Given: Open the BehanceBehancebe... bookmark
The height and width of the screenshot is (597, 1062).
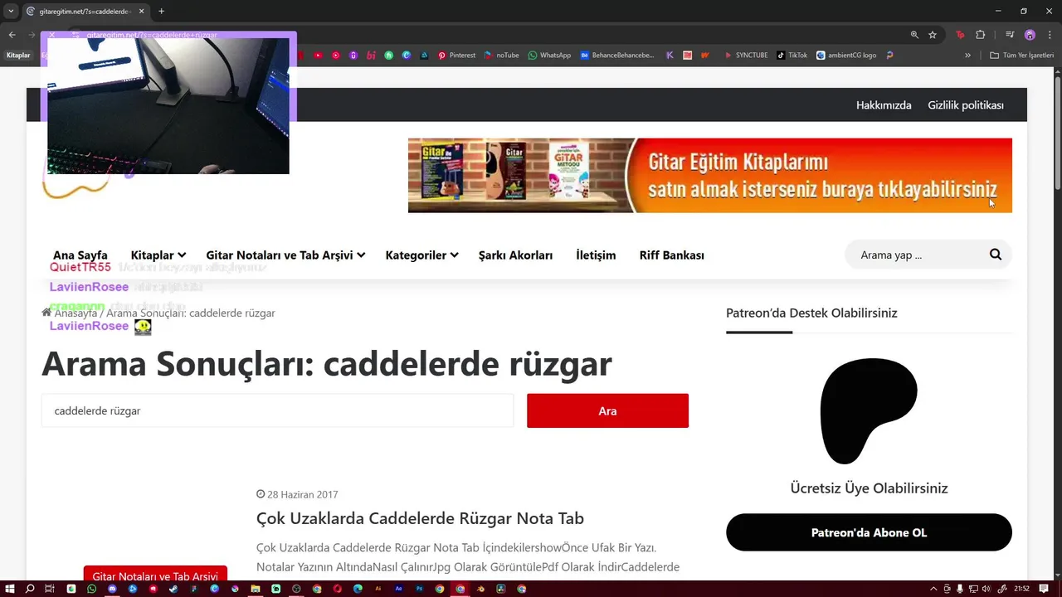Looking at the screenshot, I should pos(616,56).
